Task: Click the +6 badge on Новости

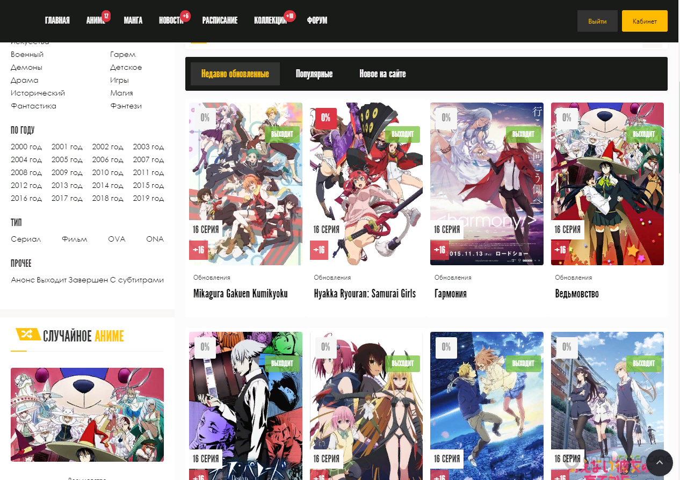Action: tap(185, 16)
